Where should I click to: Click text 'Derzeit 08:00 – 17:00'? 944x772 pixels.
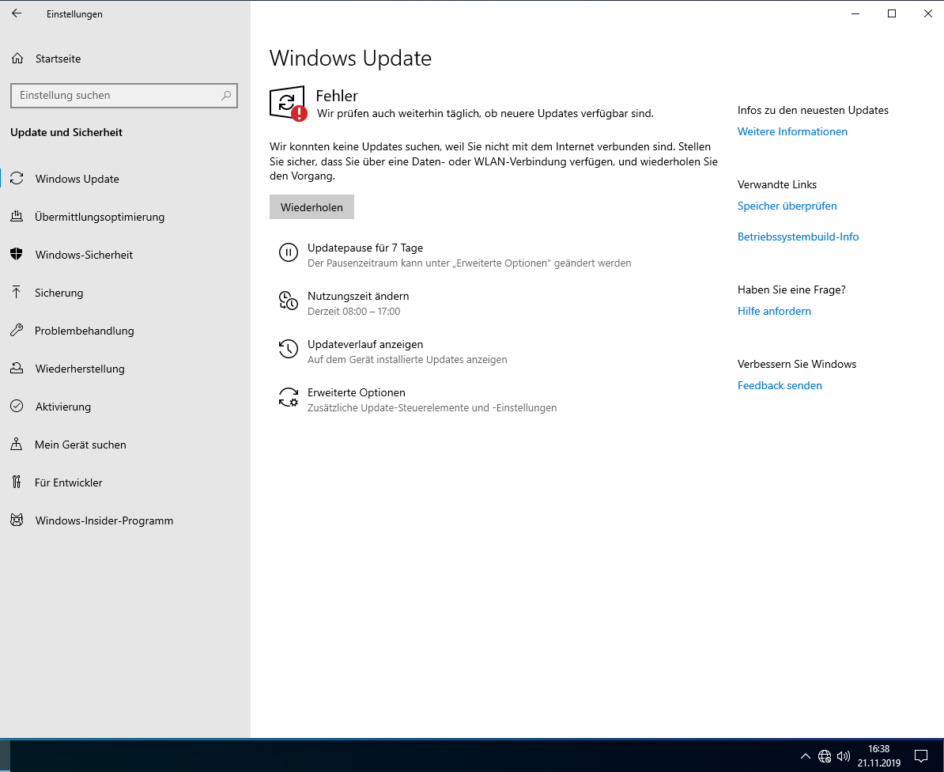point(354,312)
